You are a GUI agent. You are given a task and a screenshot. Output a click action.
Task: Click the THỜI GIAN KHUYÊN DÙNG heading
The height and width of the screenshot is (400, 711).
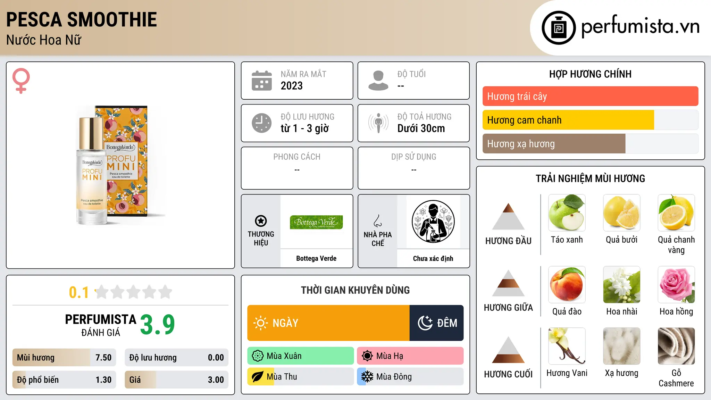(x=355, y=290)
